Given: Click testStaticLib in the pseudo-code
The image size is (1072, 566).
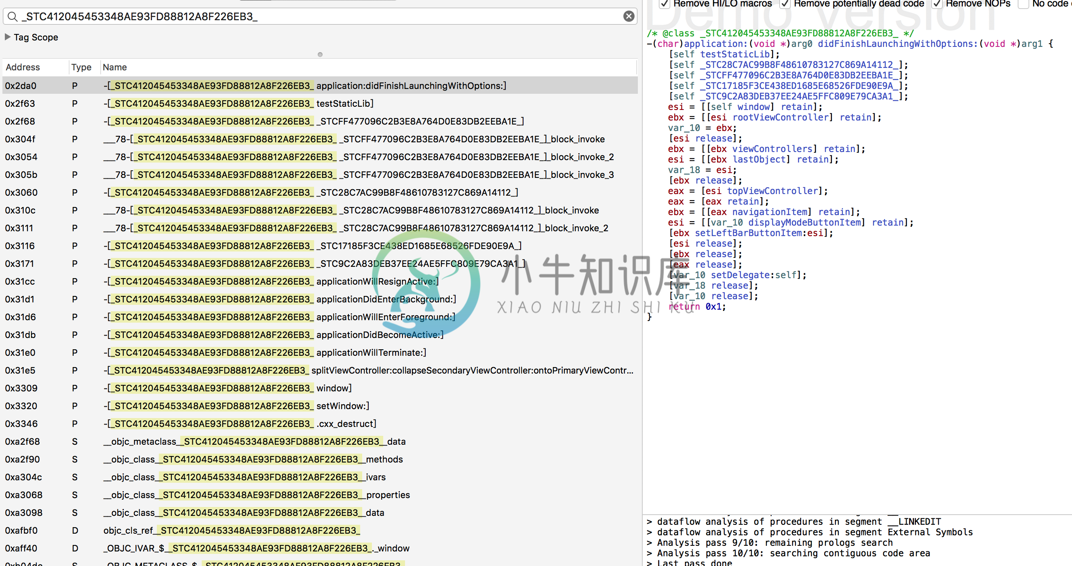Looking at the screenshot, I should point(735,55).
